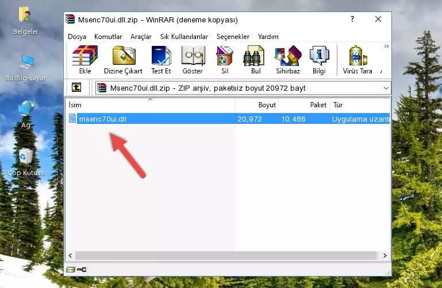Click the horizontal scrollbar right arrow

pos(385,255)
